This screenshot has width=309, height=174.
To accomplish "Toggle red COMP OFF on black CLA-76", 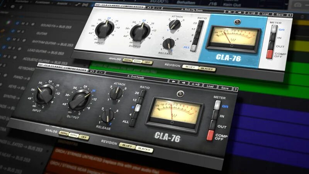I will tap(210, 135).
